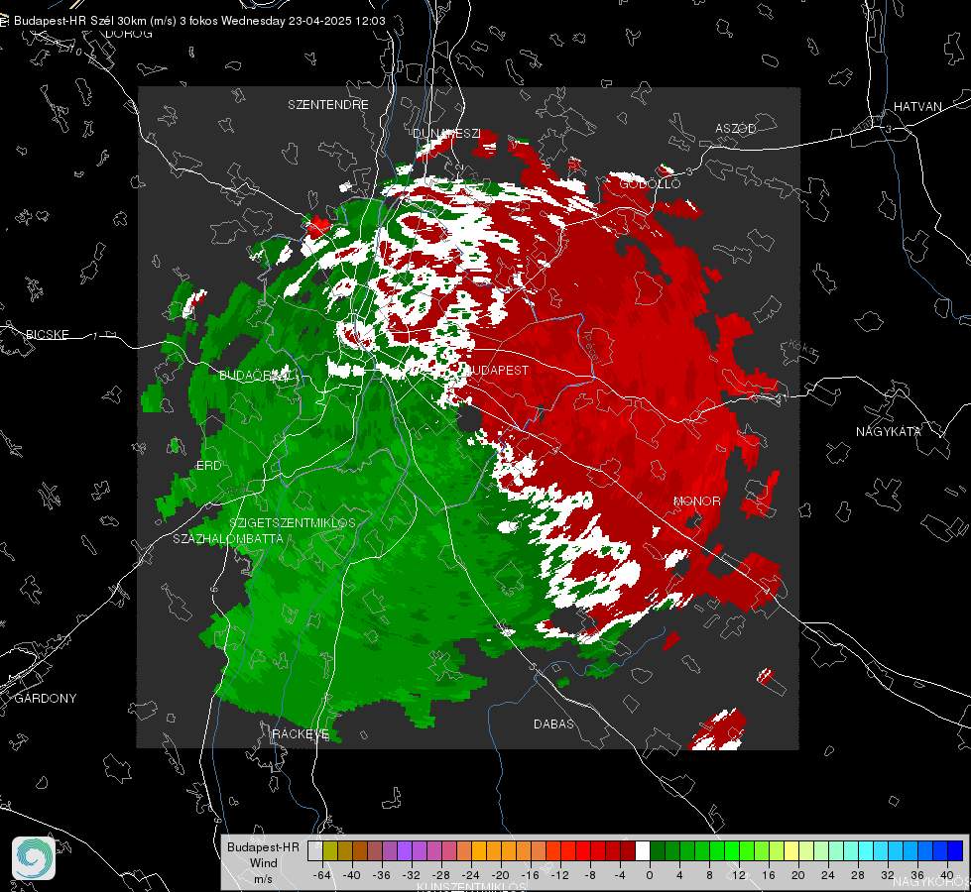Click the RACKEVE city label
Viewport: 971px width, 892px height.
pyautogui.click(x=301, y=733)
